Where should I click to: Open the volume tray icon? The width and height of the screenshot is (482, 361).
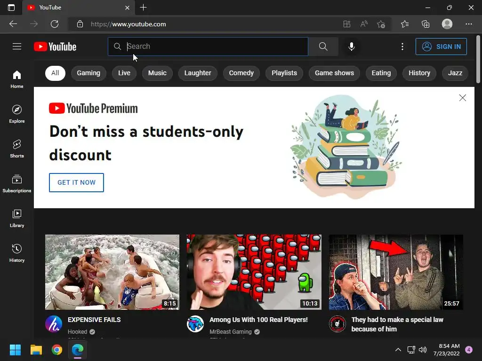[x=423, y=350]
